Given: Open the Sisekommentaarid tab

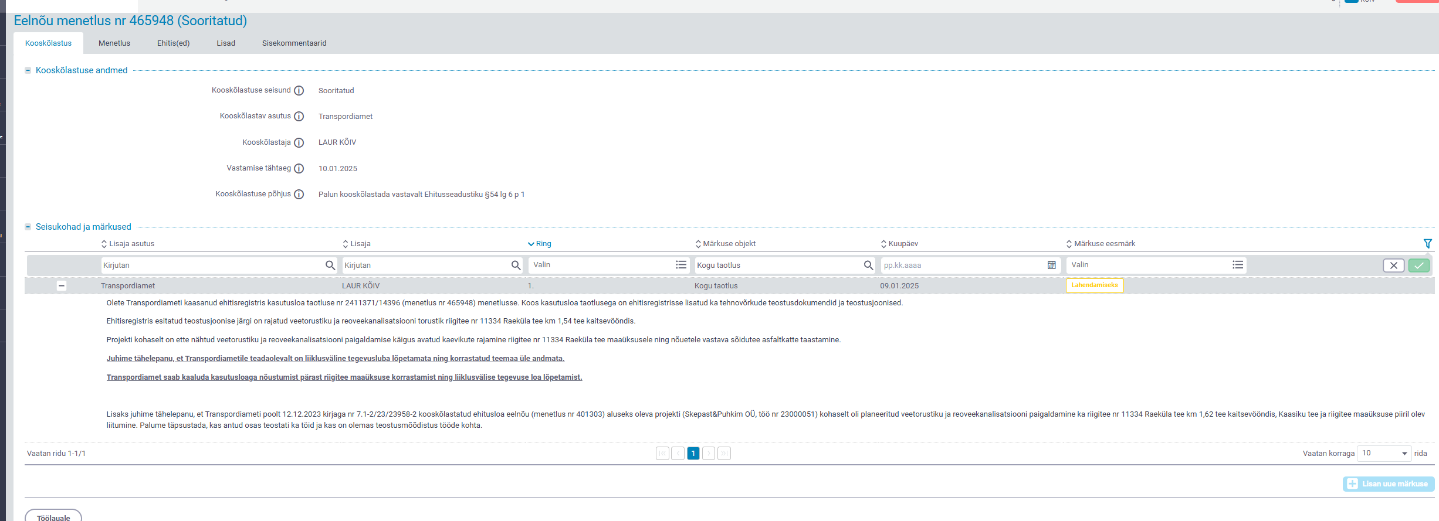Looking at the screenshot, I should coord(294,43).
